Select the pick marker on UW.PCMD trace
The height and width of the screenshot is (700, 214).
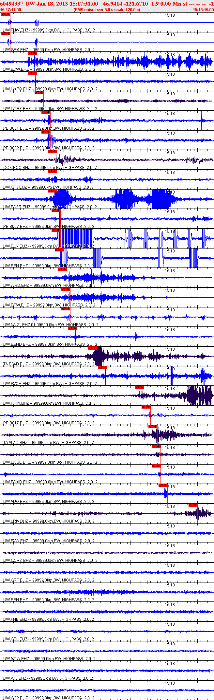coord(156,466)
